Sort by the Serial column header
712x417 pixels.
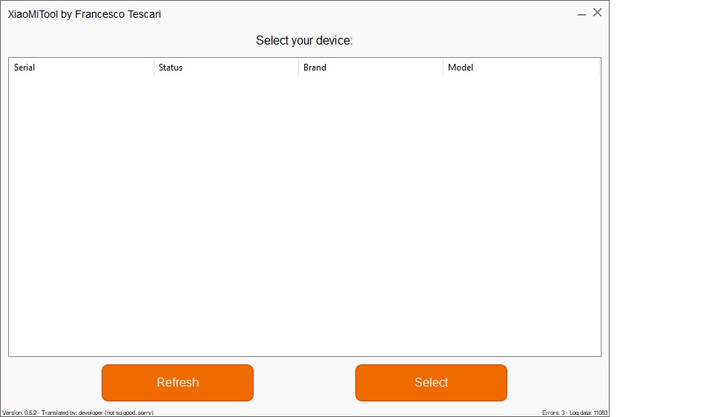[82, 68]
